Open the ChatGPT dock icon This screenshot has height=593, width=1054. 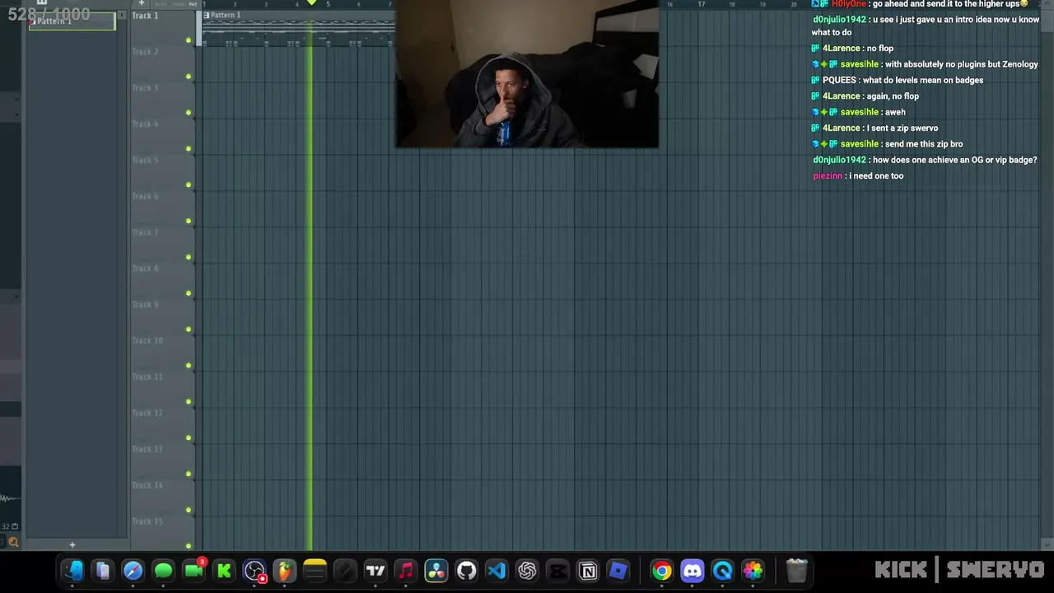[x=527, y=571]
